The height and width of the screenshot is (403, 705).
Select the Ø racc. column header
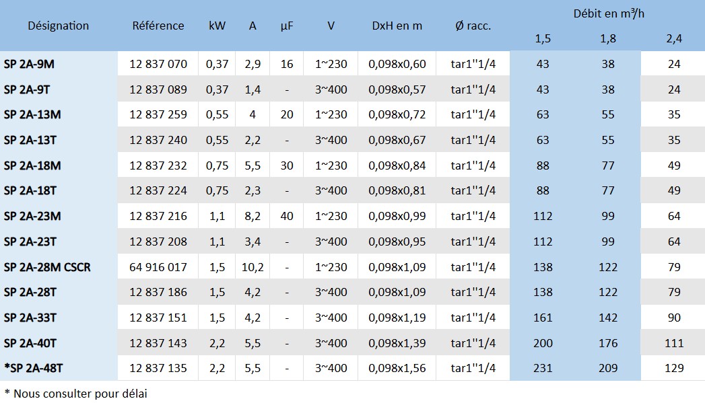pyautogui.click(x=473, y=26)
